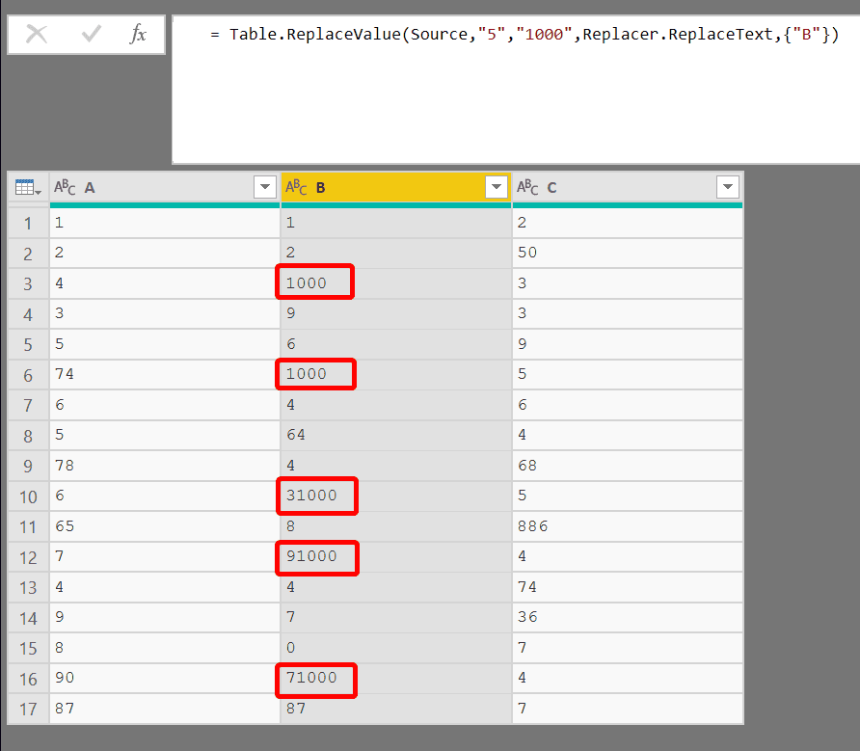
Task: Click cell 90 in column A
Action: [165, 678]
